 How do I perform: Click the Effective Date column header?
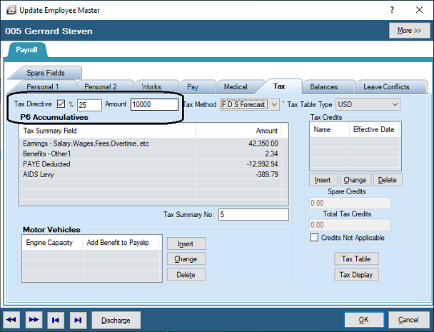374,130
